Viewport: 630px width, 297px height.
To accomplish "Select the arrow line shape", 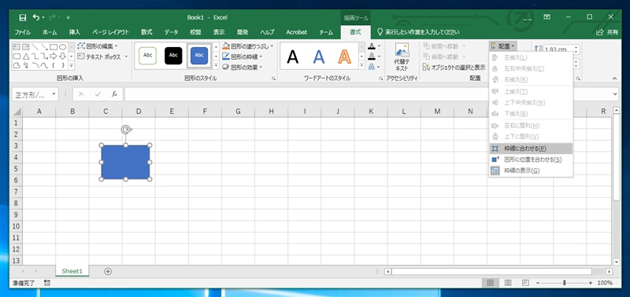I will tap(44, 46).
